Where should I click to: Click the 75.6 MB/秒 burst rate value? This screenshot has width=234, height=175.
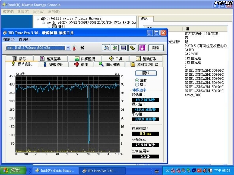point(146,145)
